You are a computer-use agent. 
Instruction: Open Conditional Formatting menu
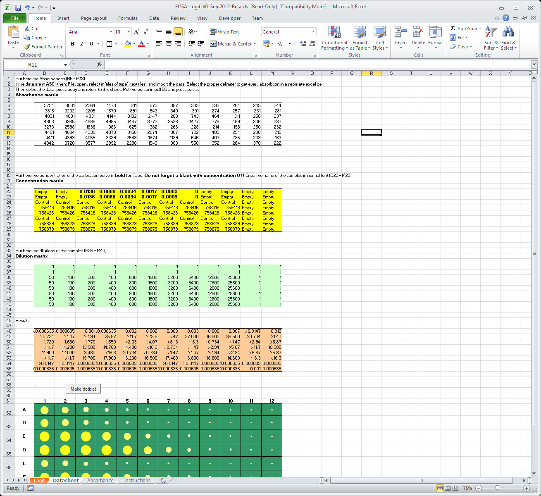click(x=334, y=38)
